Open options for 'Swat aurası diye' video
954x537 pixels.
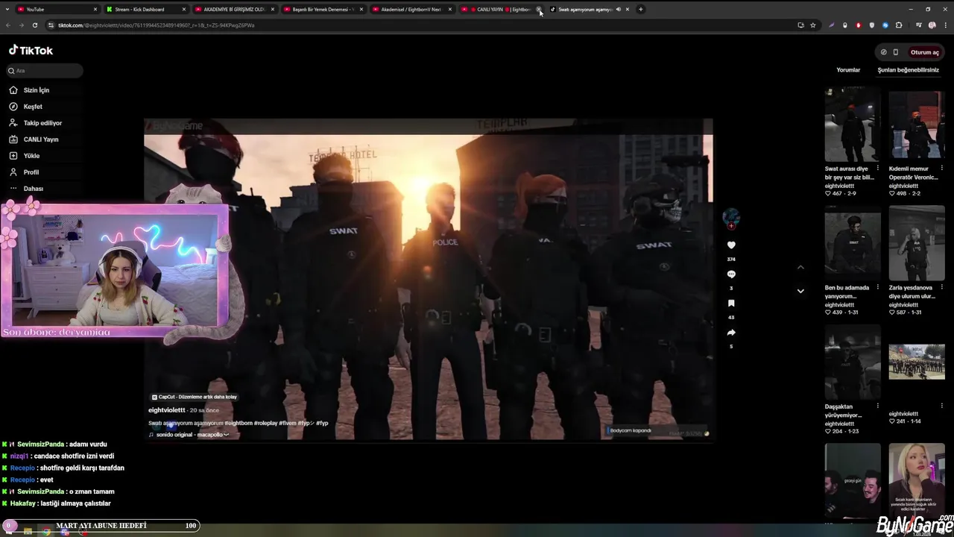click(877, 169)
